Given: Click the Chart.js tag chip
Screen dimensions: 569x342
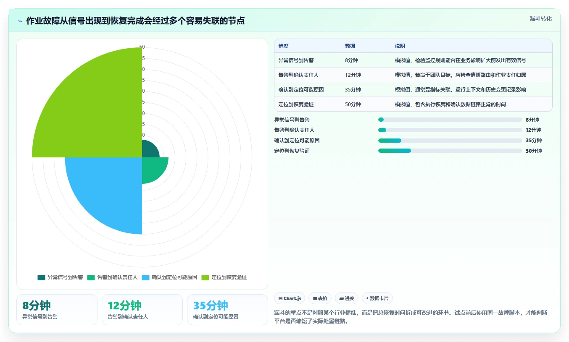Looking at the screenshot, I should coord(290,298).
